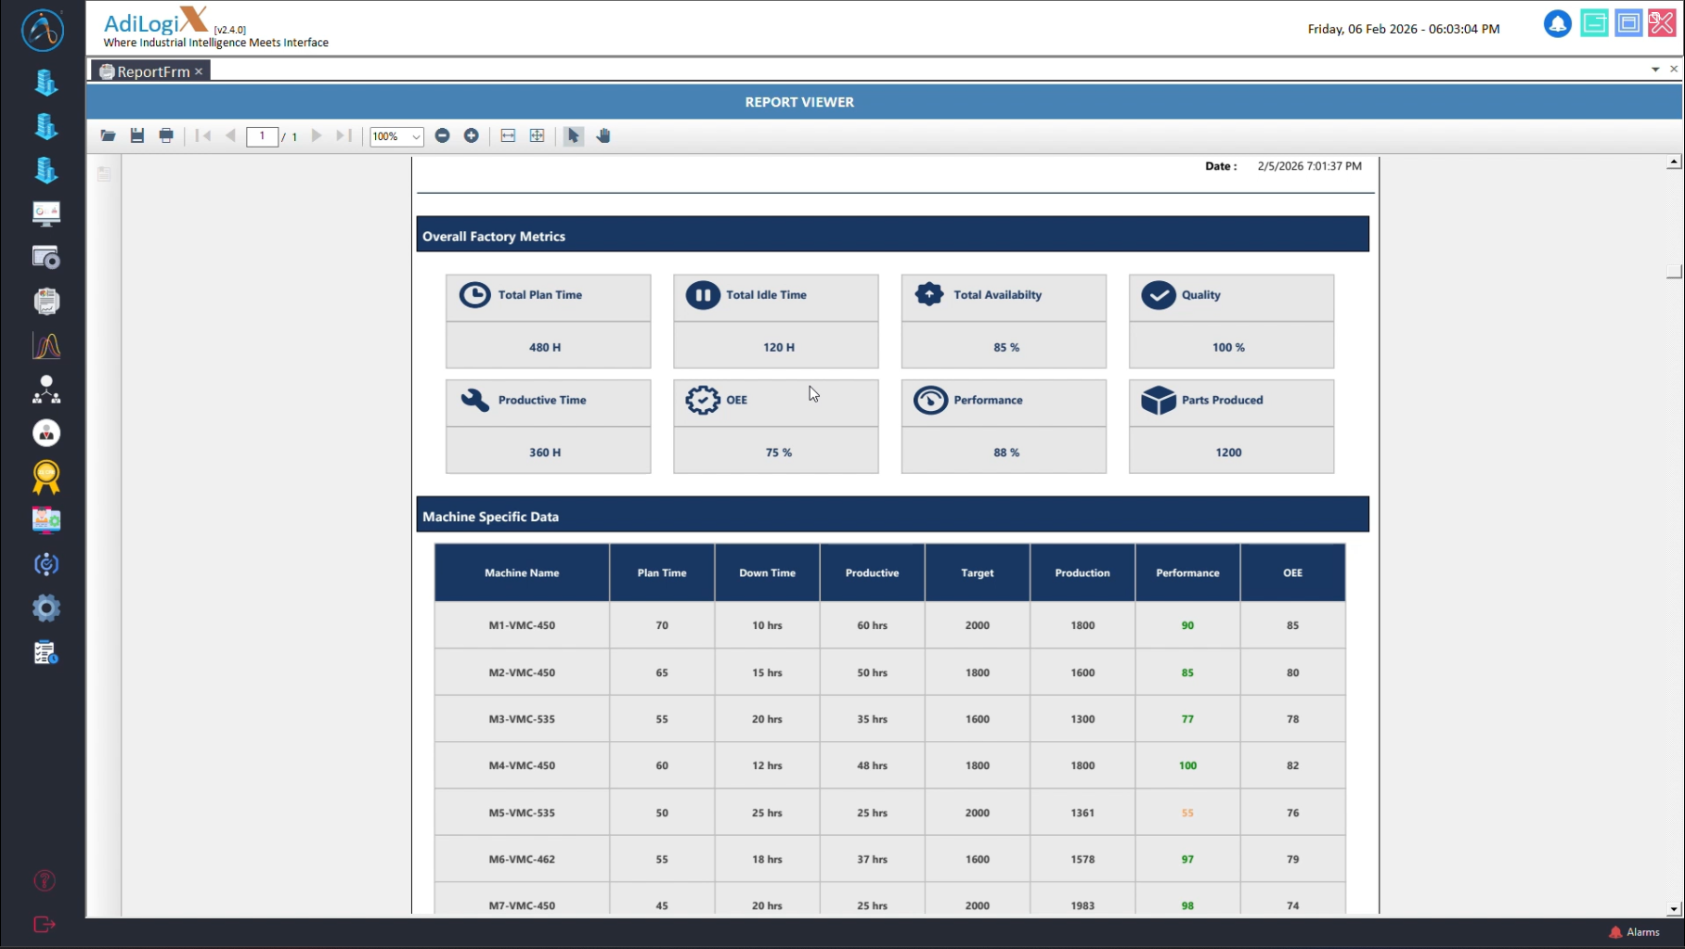Viewport: 1685px width, 949px height.
Task: Zoom in with the plus icon
Action: [x=472, y=136]
